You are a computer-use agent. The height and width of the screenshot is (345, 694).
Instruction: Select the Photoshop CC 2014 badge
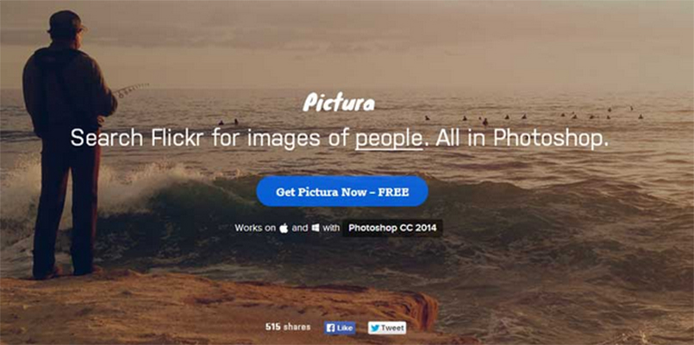[392, 228]
